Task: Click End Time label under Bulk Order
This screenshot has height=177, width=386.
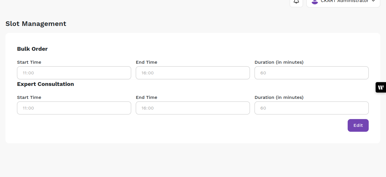Action: point(146,62)
